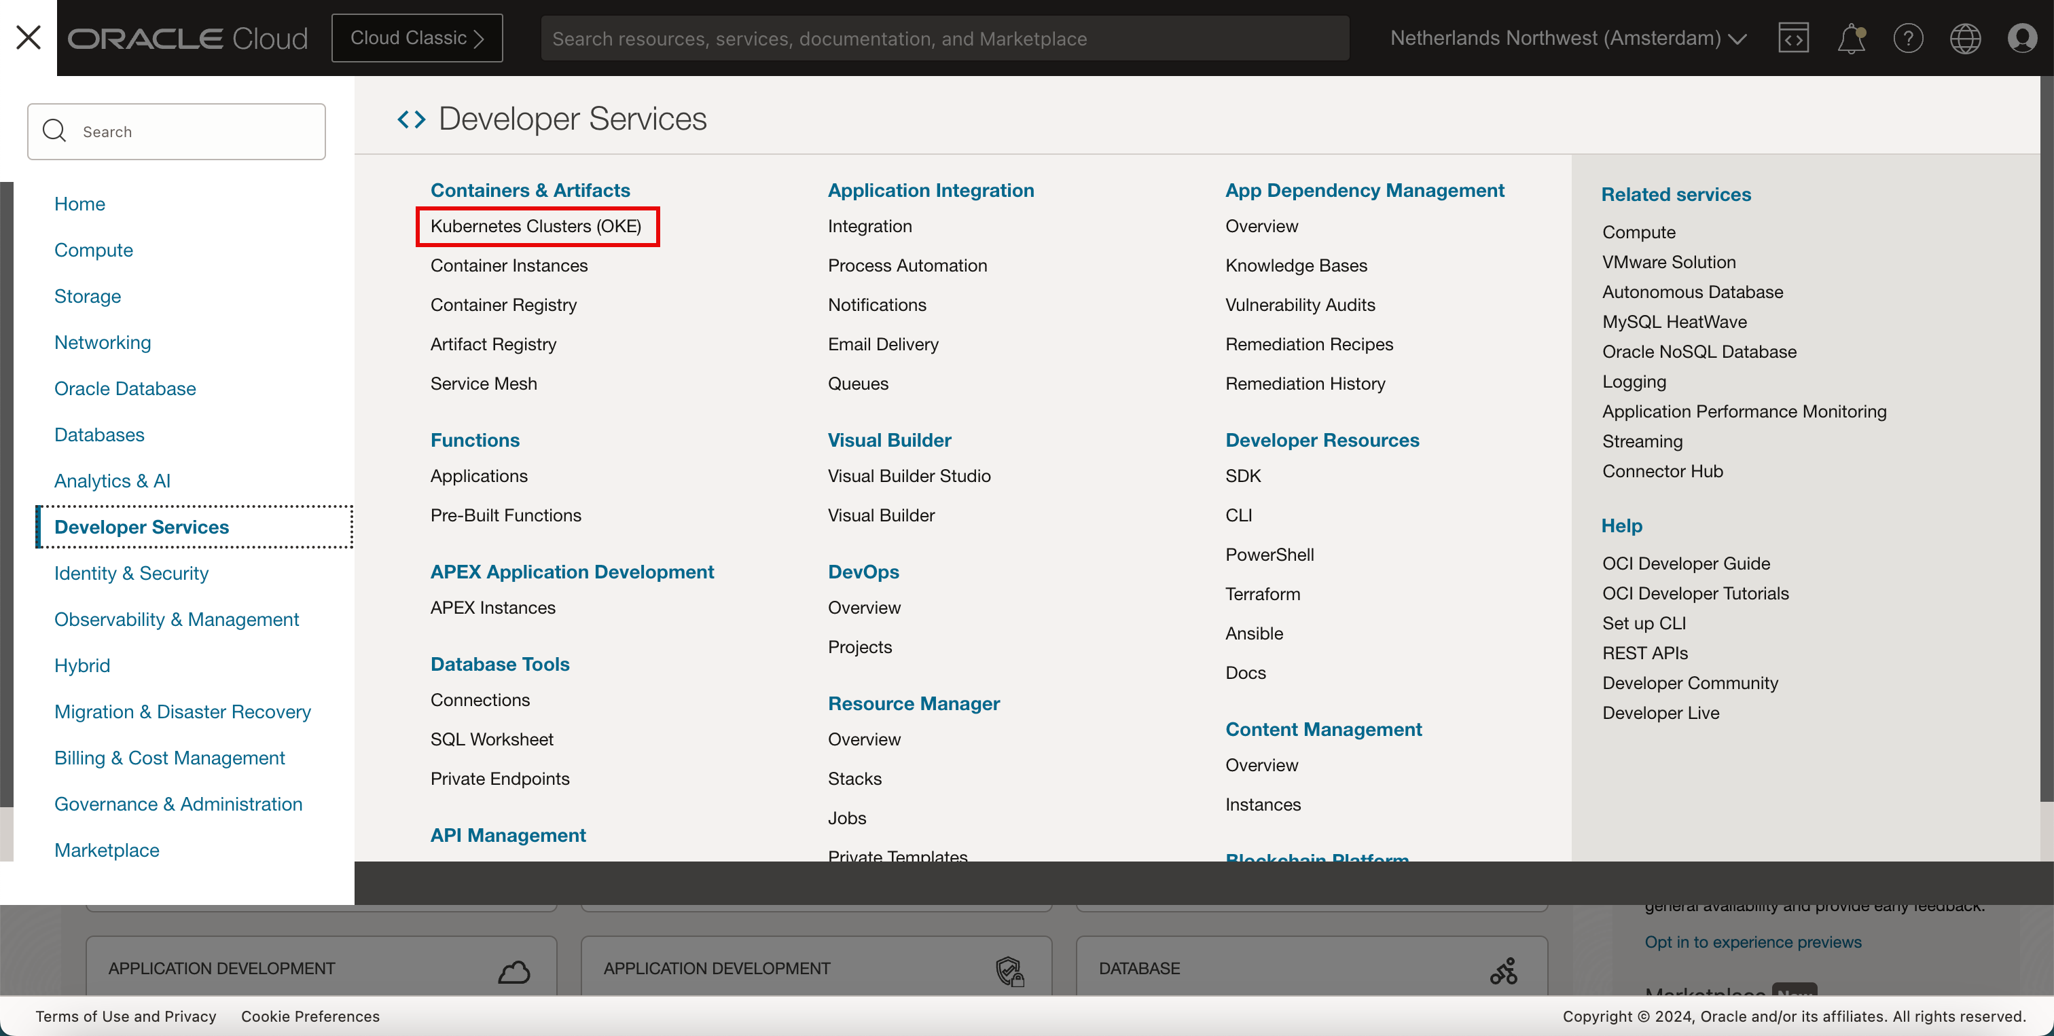The height and width of the screenshot is (1036, 2054).
Task: Click the Terraform developer resource link
Action: coord(1262,594)
